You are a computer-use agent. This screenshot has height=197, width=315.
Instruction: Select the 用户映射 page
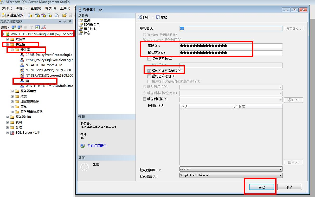[x=90, y=29]
